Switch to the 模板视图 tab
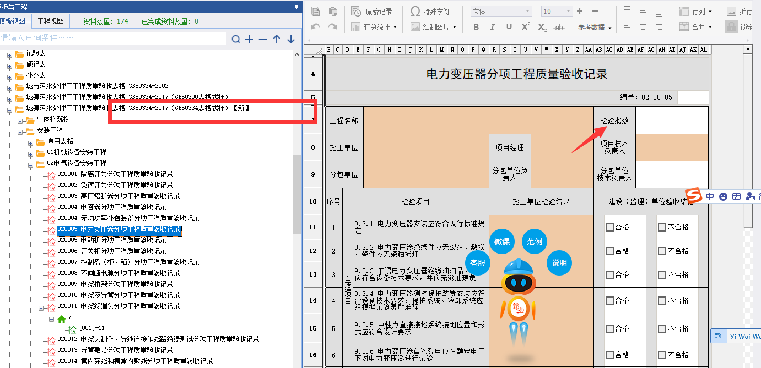 (x=11, y=21)
